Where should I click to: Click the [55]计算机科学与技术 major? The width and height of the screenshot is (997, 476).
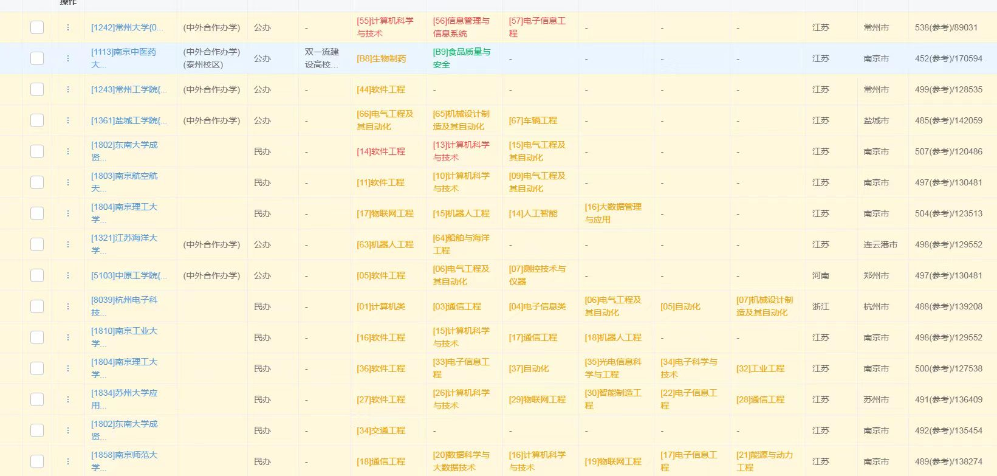(x=385, y=27)
